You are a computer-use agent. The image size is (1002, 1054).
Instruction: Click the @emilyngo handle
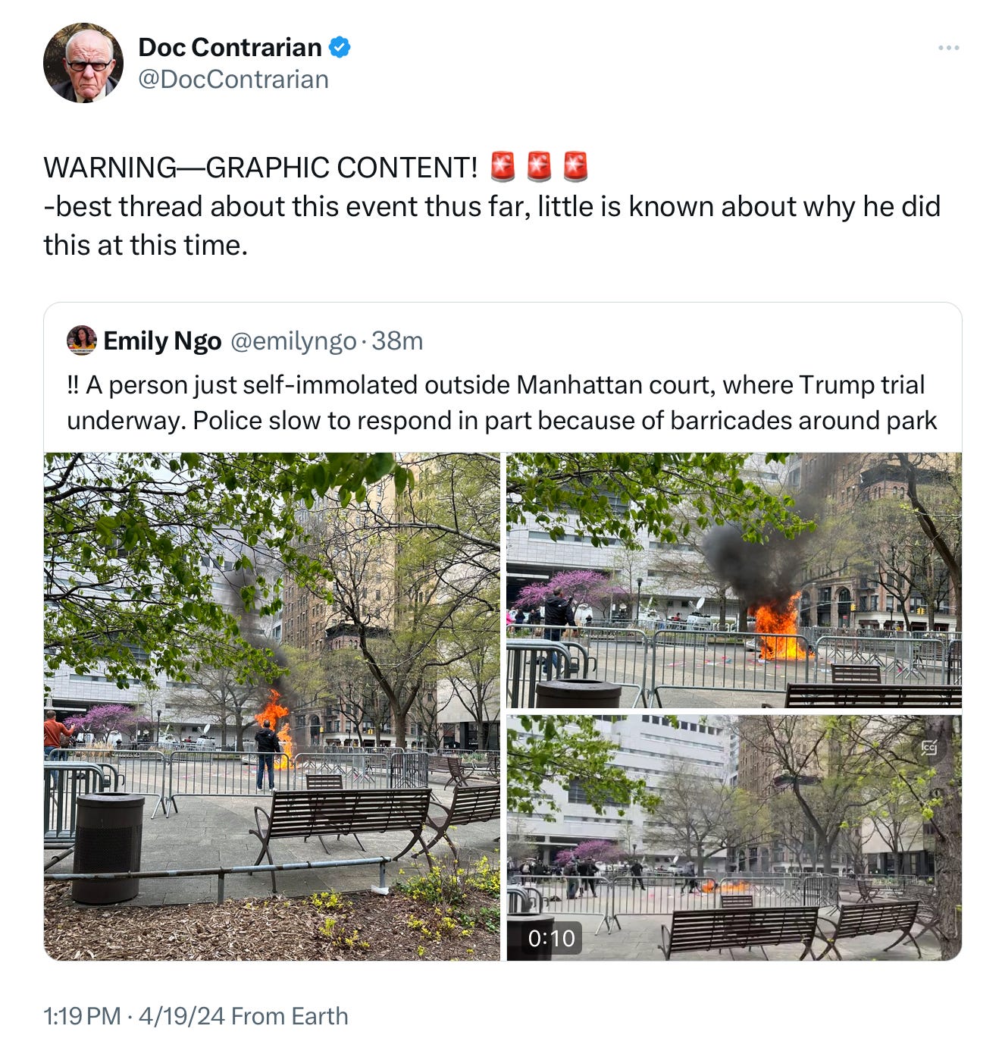(x=293, y=341)
